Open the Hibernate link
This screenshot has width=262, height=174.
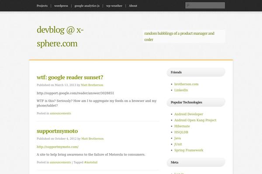[x=182, y=126]
